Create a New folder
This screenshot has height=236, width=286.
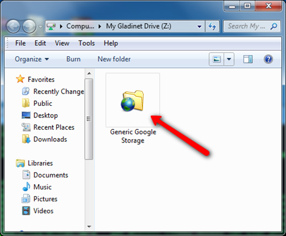[x=114, y=59]
